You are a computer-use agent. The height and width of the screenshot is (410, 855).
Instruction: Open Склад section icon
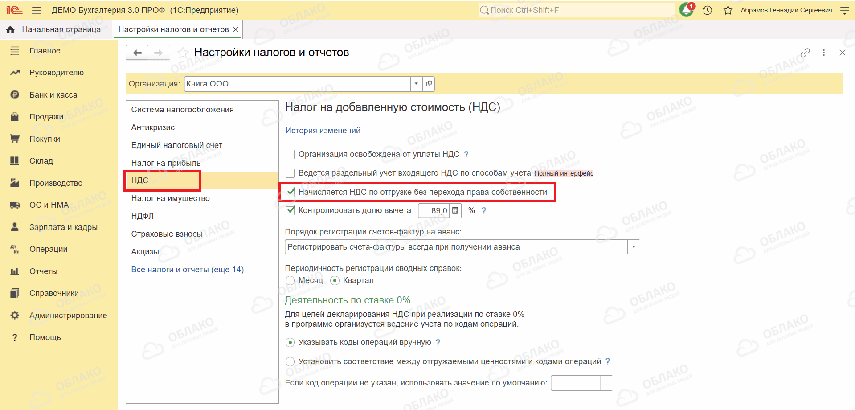point(15,161)
